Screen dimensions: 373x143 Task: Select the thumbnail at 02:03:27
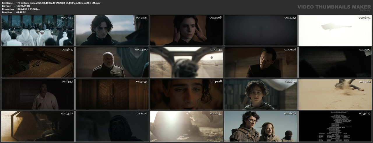click(x=38, y=126)
